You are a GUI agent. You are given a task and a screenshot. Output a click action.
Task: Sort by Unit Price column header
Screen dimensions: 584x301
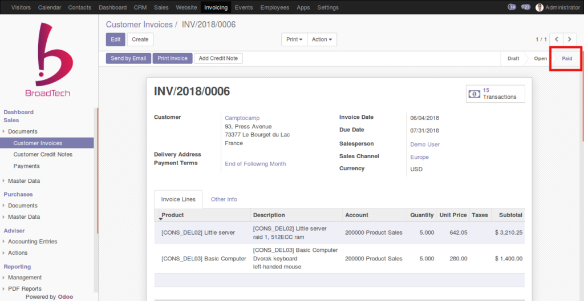(x=453, y=215)
